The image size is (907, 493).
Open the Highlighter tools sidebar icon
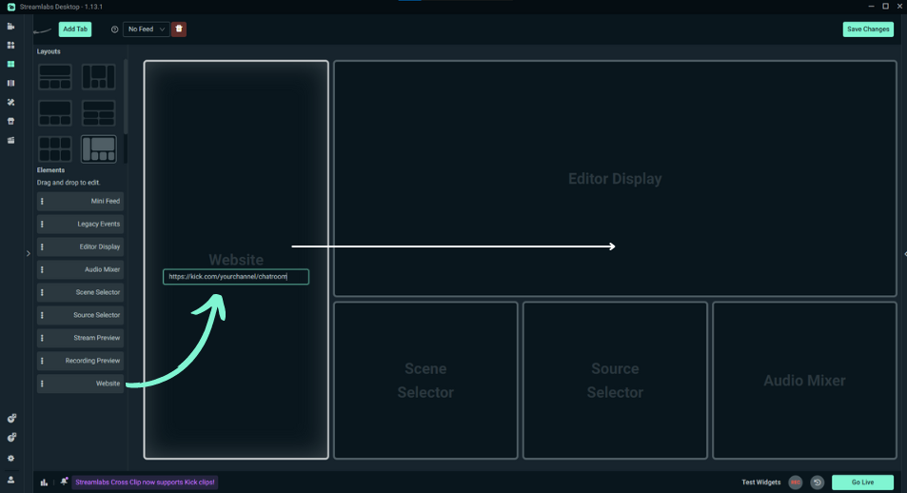click(10, 103)
